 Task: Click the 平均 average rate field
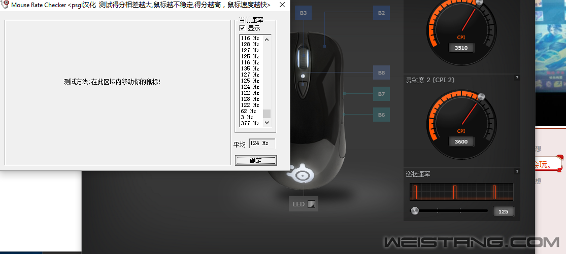262,143
